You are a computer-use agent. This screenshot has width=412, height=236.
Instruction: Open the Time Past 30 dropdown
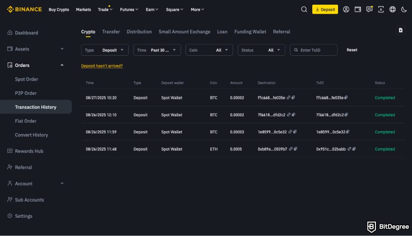[x=157, y=50]
